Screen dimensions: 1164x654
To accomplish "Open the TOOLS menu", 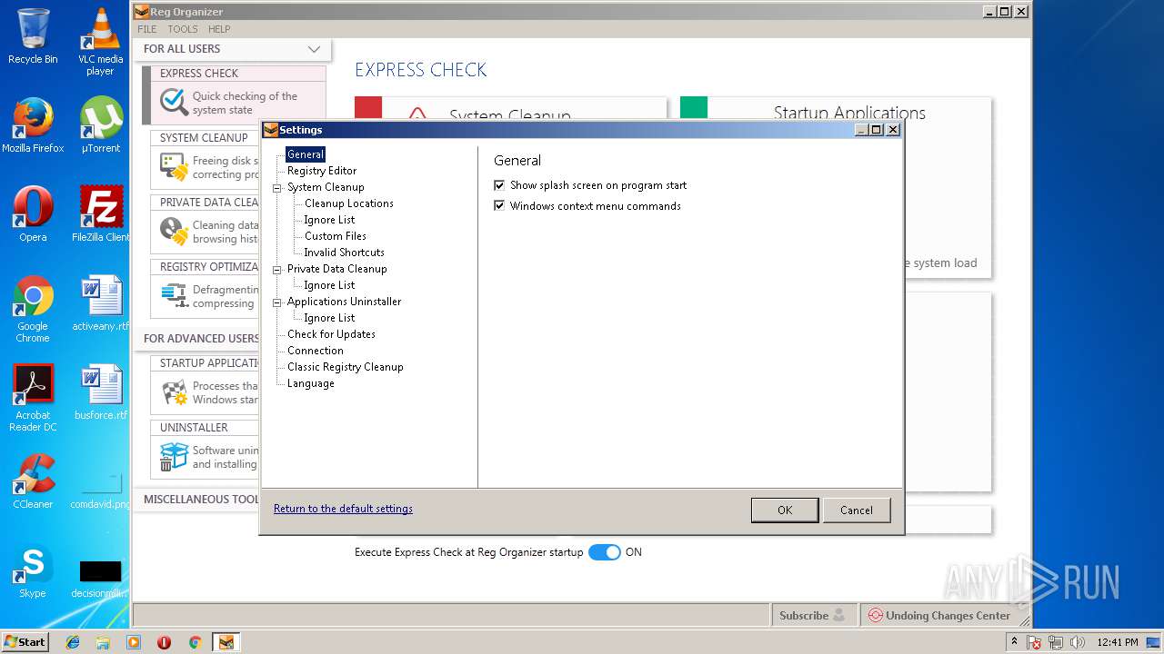I will tap(183, 29).
